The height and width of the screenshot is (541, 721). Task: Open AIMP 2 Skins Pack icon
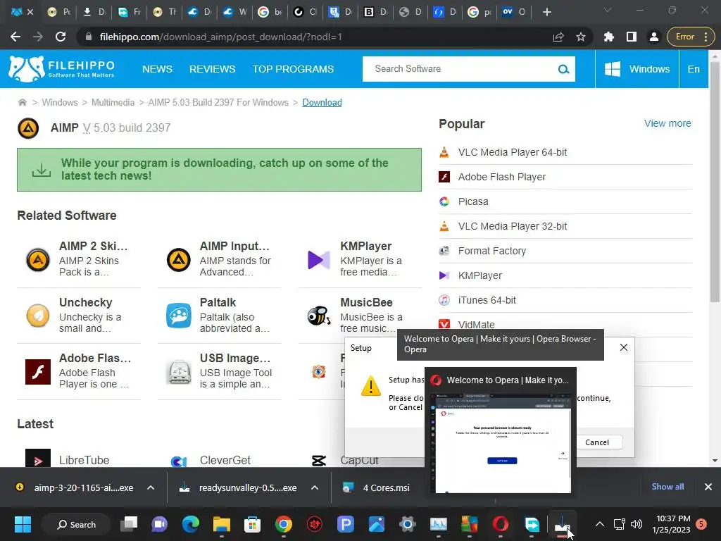pos(38,260)
